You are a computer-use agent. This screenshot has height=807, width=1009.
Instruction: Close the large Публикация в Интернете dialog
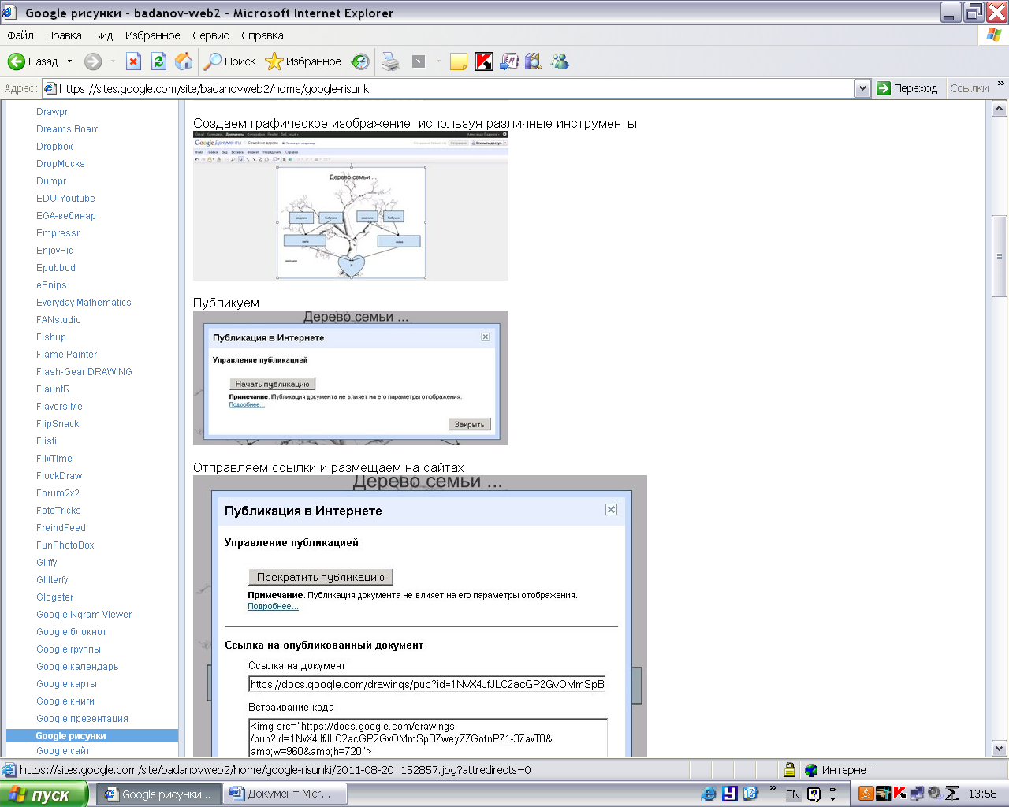(611, 510)
